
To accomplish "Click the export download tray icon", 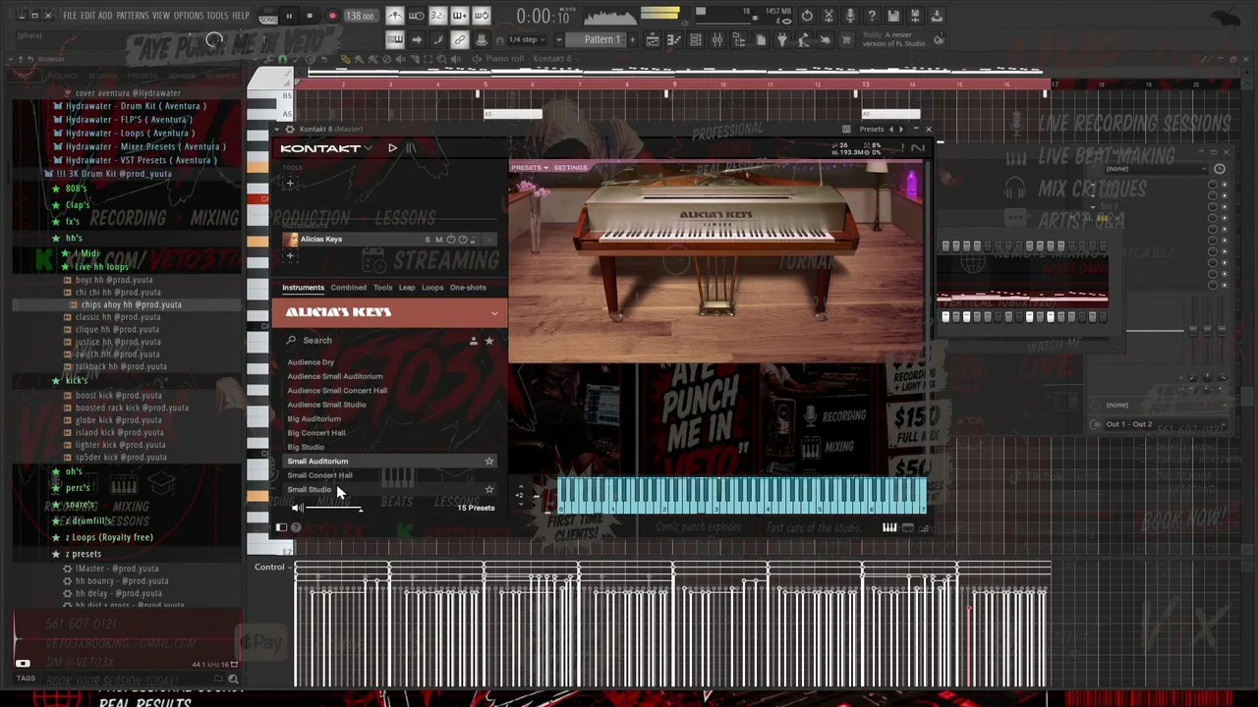I will [x=937, y=16].
